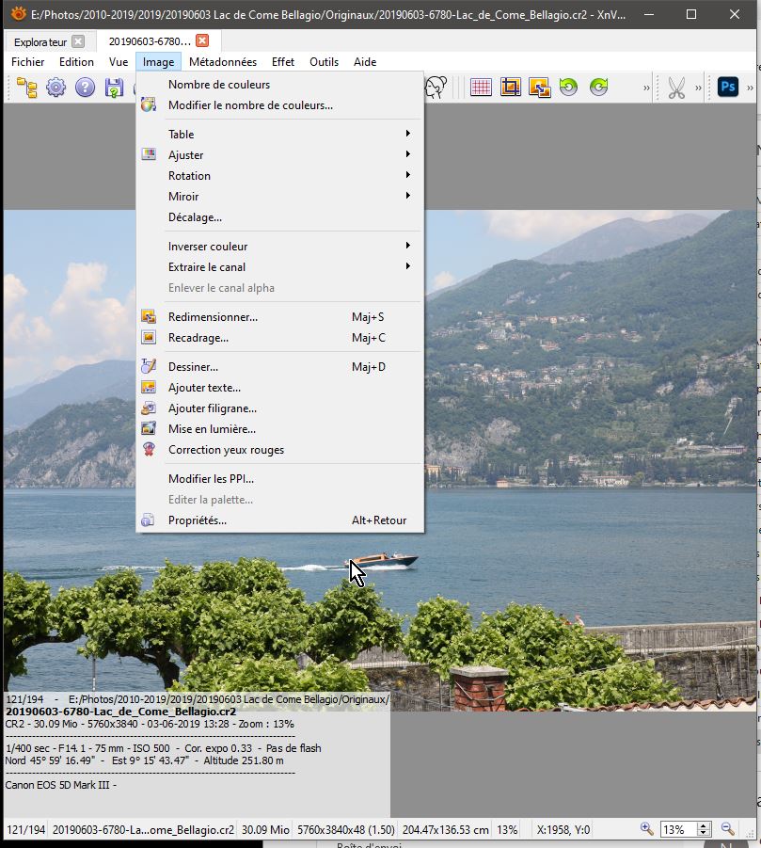Open image in Photoshop icon
Image resolution: width=761 pixels, height=848 pixels.
click(x=727, y=88)
